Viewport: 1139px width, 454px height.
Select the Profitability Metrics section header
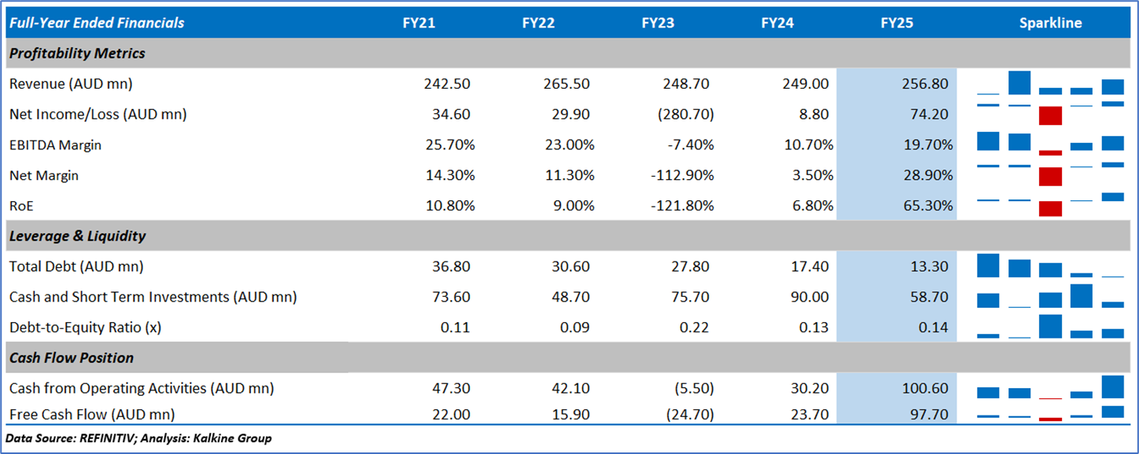point(77,53)
